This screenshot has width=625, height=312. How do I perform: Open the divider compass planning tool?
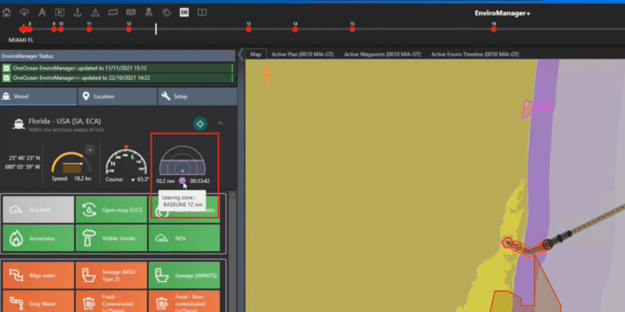point(42,12)
